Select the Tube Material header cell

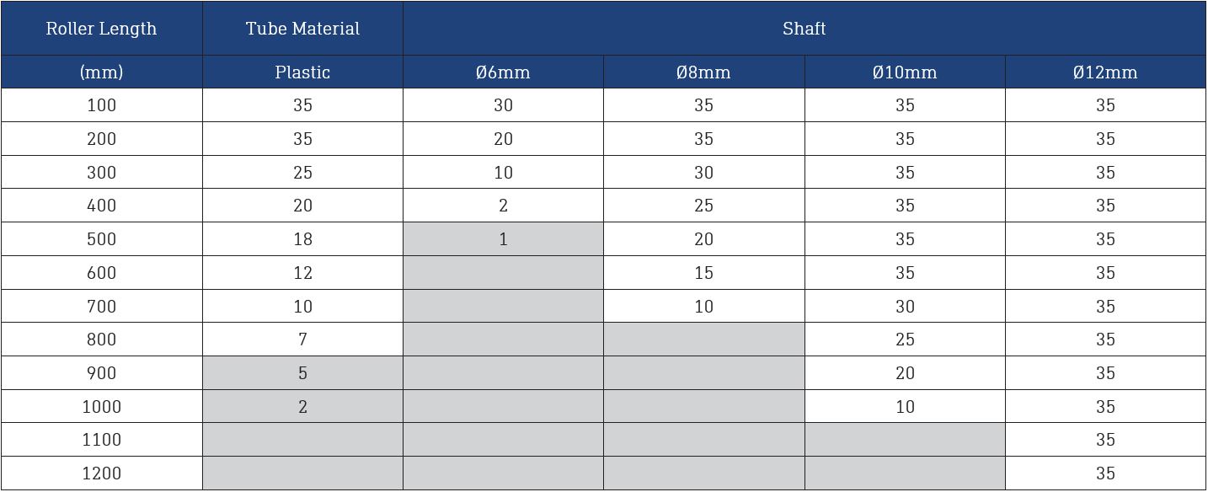[302, 29]
